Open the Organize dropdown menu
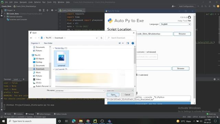The height and width of the screenshot is (124, 220). click(35, 43)
